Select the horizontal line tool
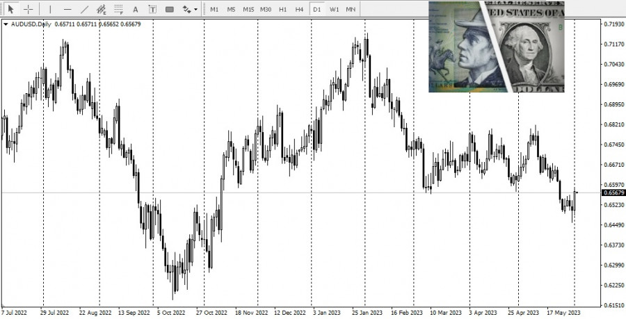The width and height of the screenshot is (626, 319). [x=67, y=9]
